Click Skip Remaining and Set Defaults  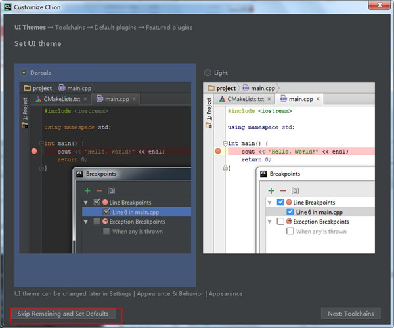63,314
